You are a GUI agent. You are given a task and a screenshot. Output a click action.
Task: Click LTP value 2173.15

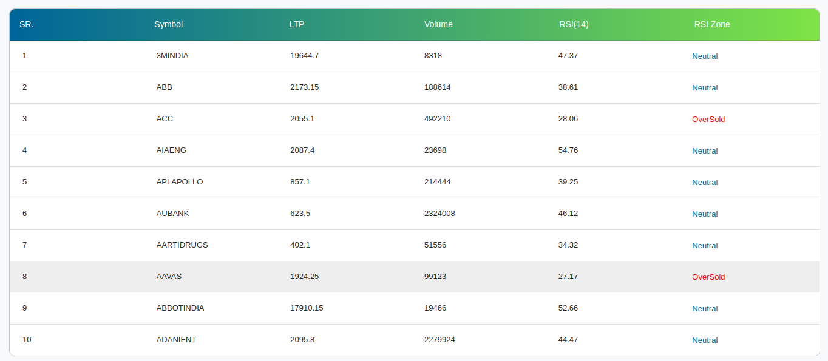[304, 87]
